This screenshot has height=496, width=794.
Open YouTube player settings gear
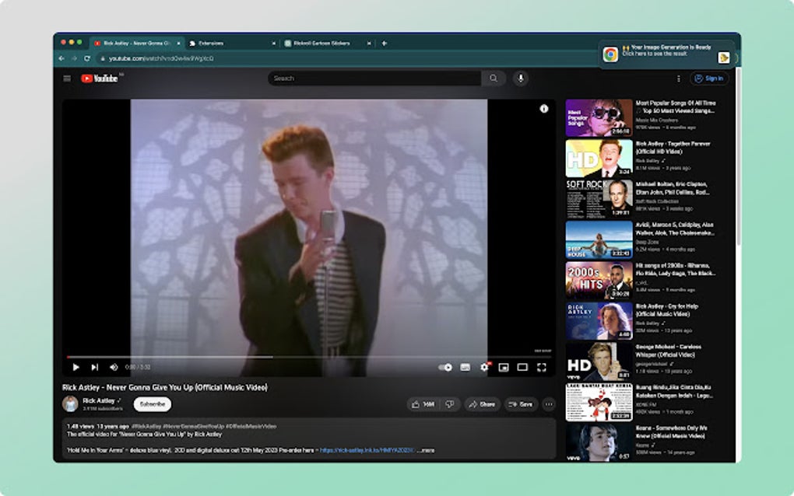click(x=483, y=367)
